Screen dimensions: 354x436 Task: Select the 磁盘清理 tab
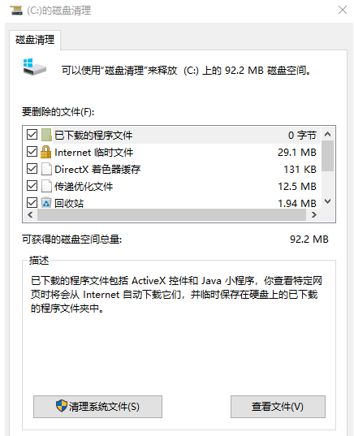pos(35,40)
